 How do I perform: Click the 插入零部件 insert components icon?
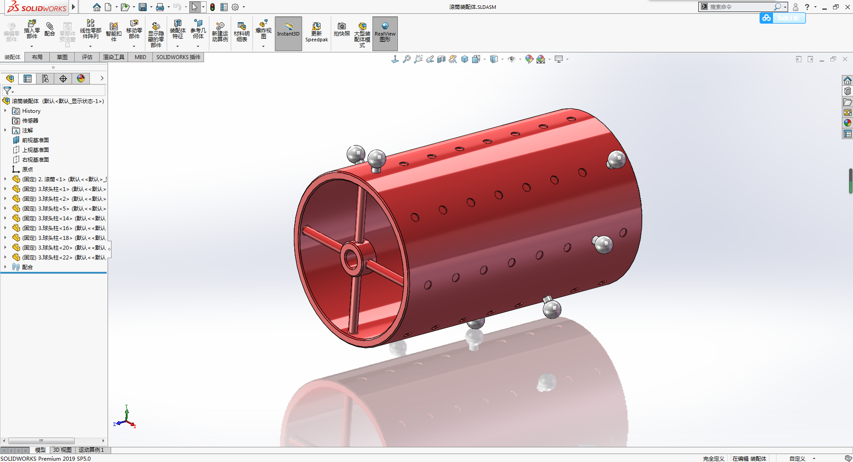pos(32,30)
